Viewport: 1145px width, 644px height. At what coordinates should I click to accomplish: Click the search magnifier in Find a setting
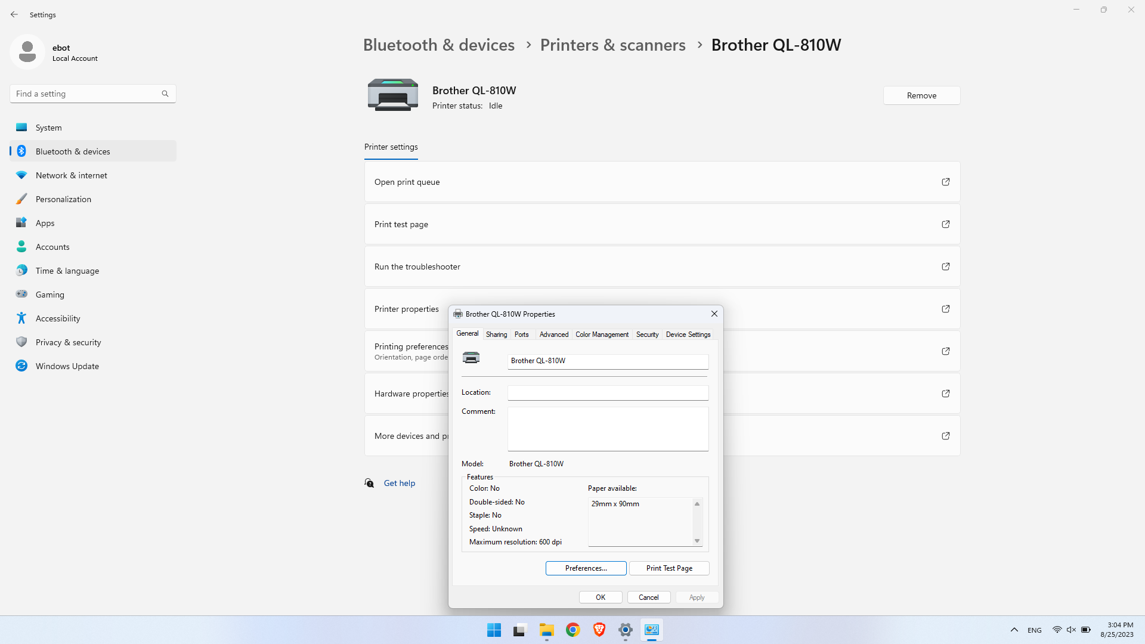(165, 94)
